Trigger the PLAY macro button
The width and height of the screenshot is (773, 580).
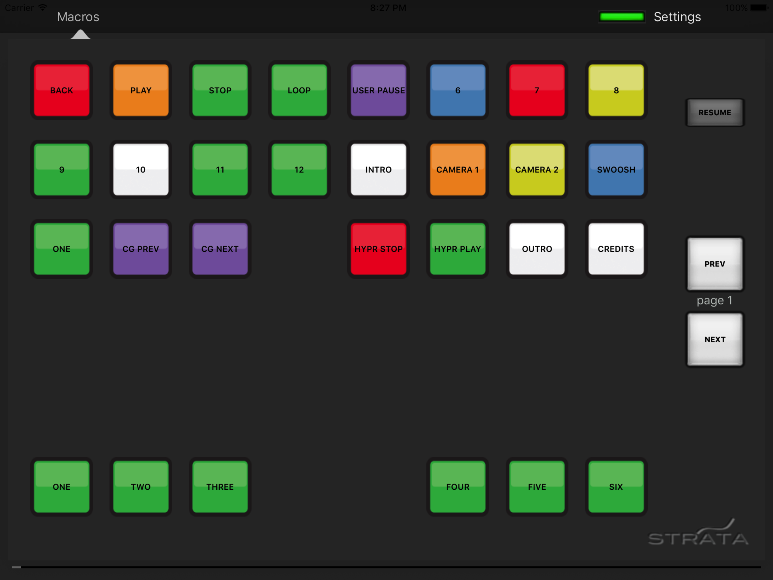(x=141, y=90)
